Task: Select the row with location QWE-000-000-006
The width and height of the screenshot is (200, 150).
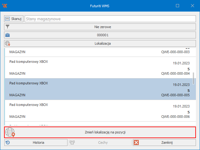Action: pyautogui.click(x=99, y=111)
